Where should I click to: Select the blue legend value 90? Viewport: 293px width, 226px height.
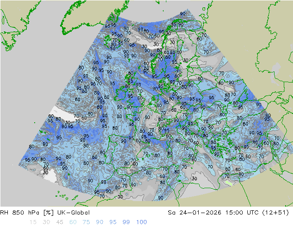pyautogui.click(x=100, y=222)
